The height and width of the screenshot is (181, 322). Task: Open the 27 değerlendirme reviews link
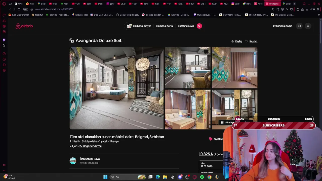(91, 146)
